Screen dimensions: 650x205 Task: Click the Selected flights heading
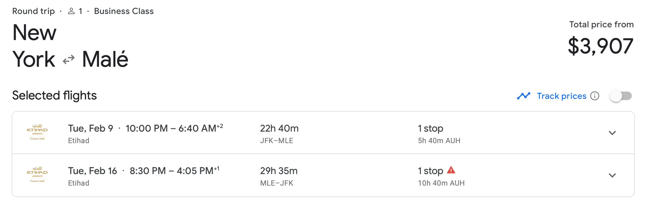click(54, 96)
